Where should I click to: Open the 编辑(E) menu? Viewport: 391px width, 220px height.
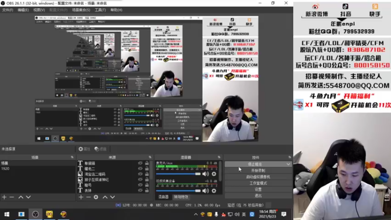coord(23,10)
